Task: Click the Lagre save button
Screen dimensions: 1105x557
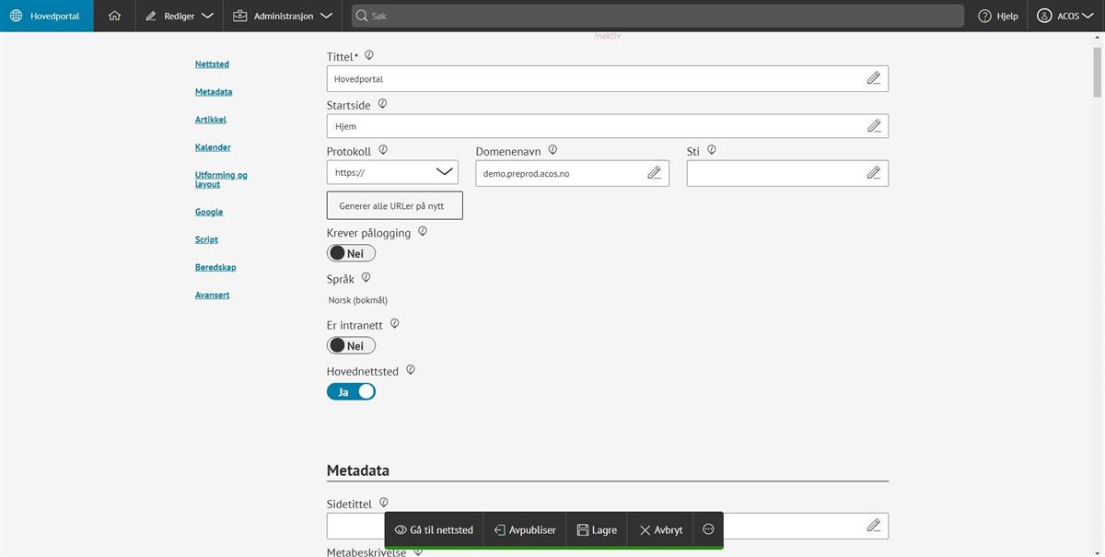Action: pyautogui.click(x=597, y=529)
